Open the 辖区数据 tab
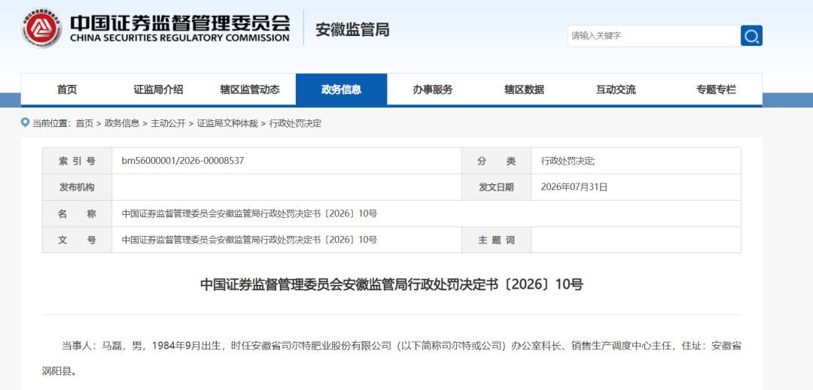Screen dimensions: 813x390 click(x=524, y=89)
